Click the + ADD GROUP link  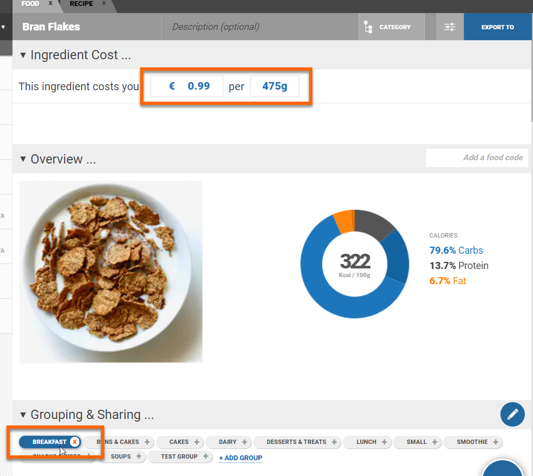point(240,458)
